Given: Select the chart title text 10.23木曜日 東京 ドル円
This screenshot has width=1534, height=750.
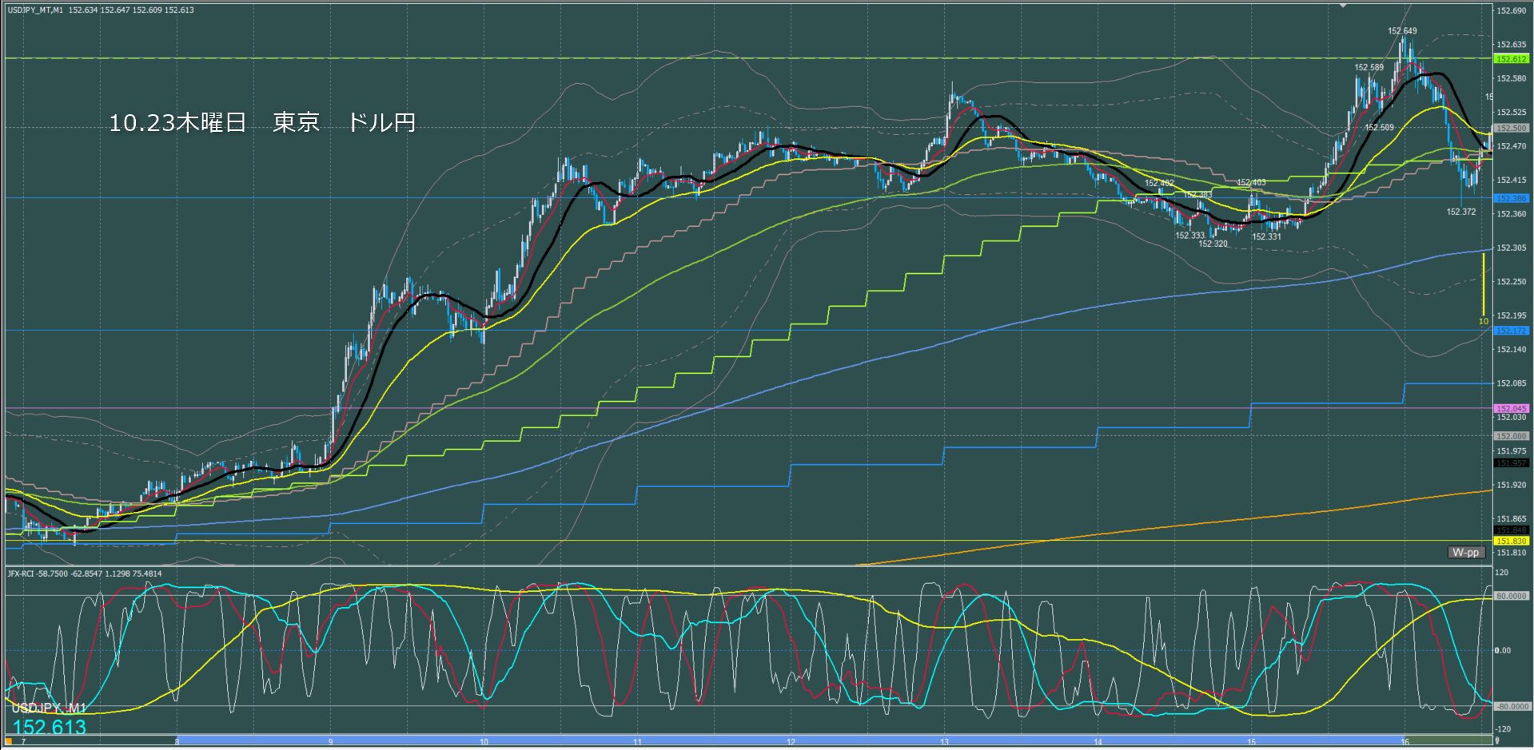Looking at the screenshot, I should [262, 122].
